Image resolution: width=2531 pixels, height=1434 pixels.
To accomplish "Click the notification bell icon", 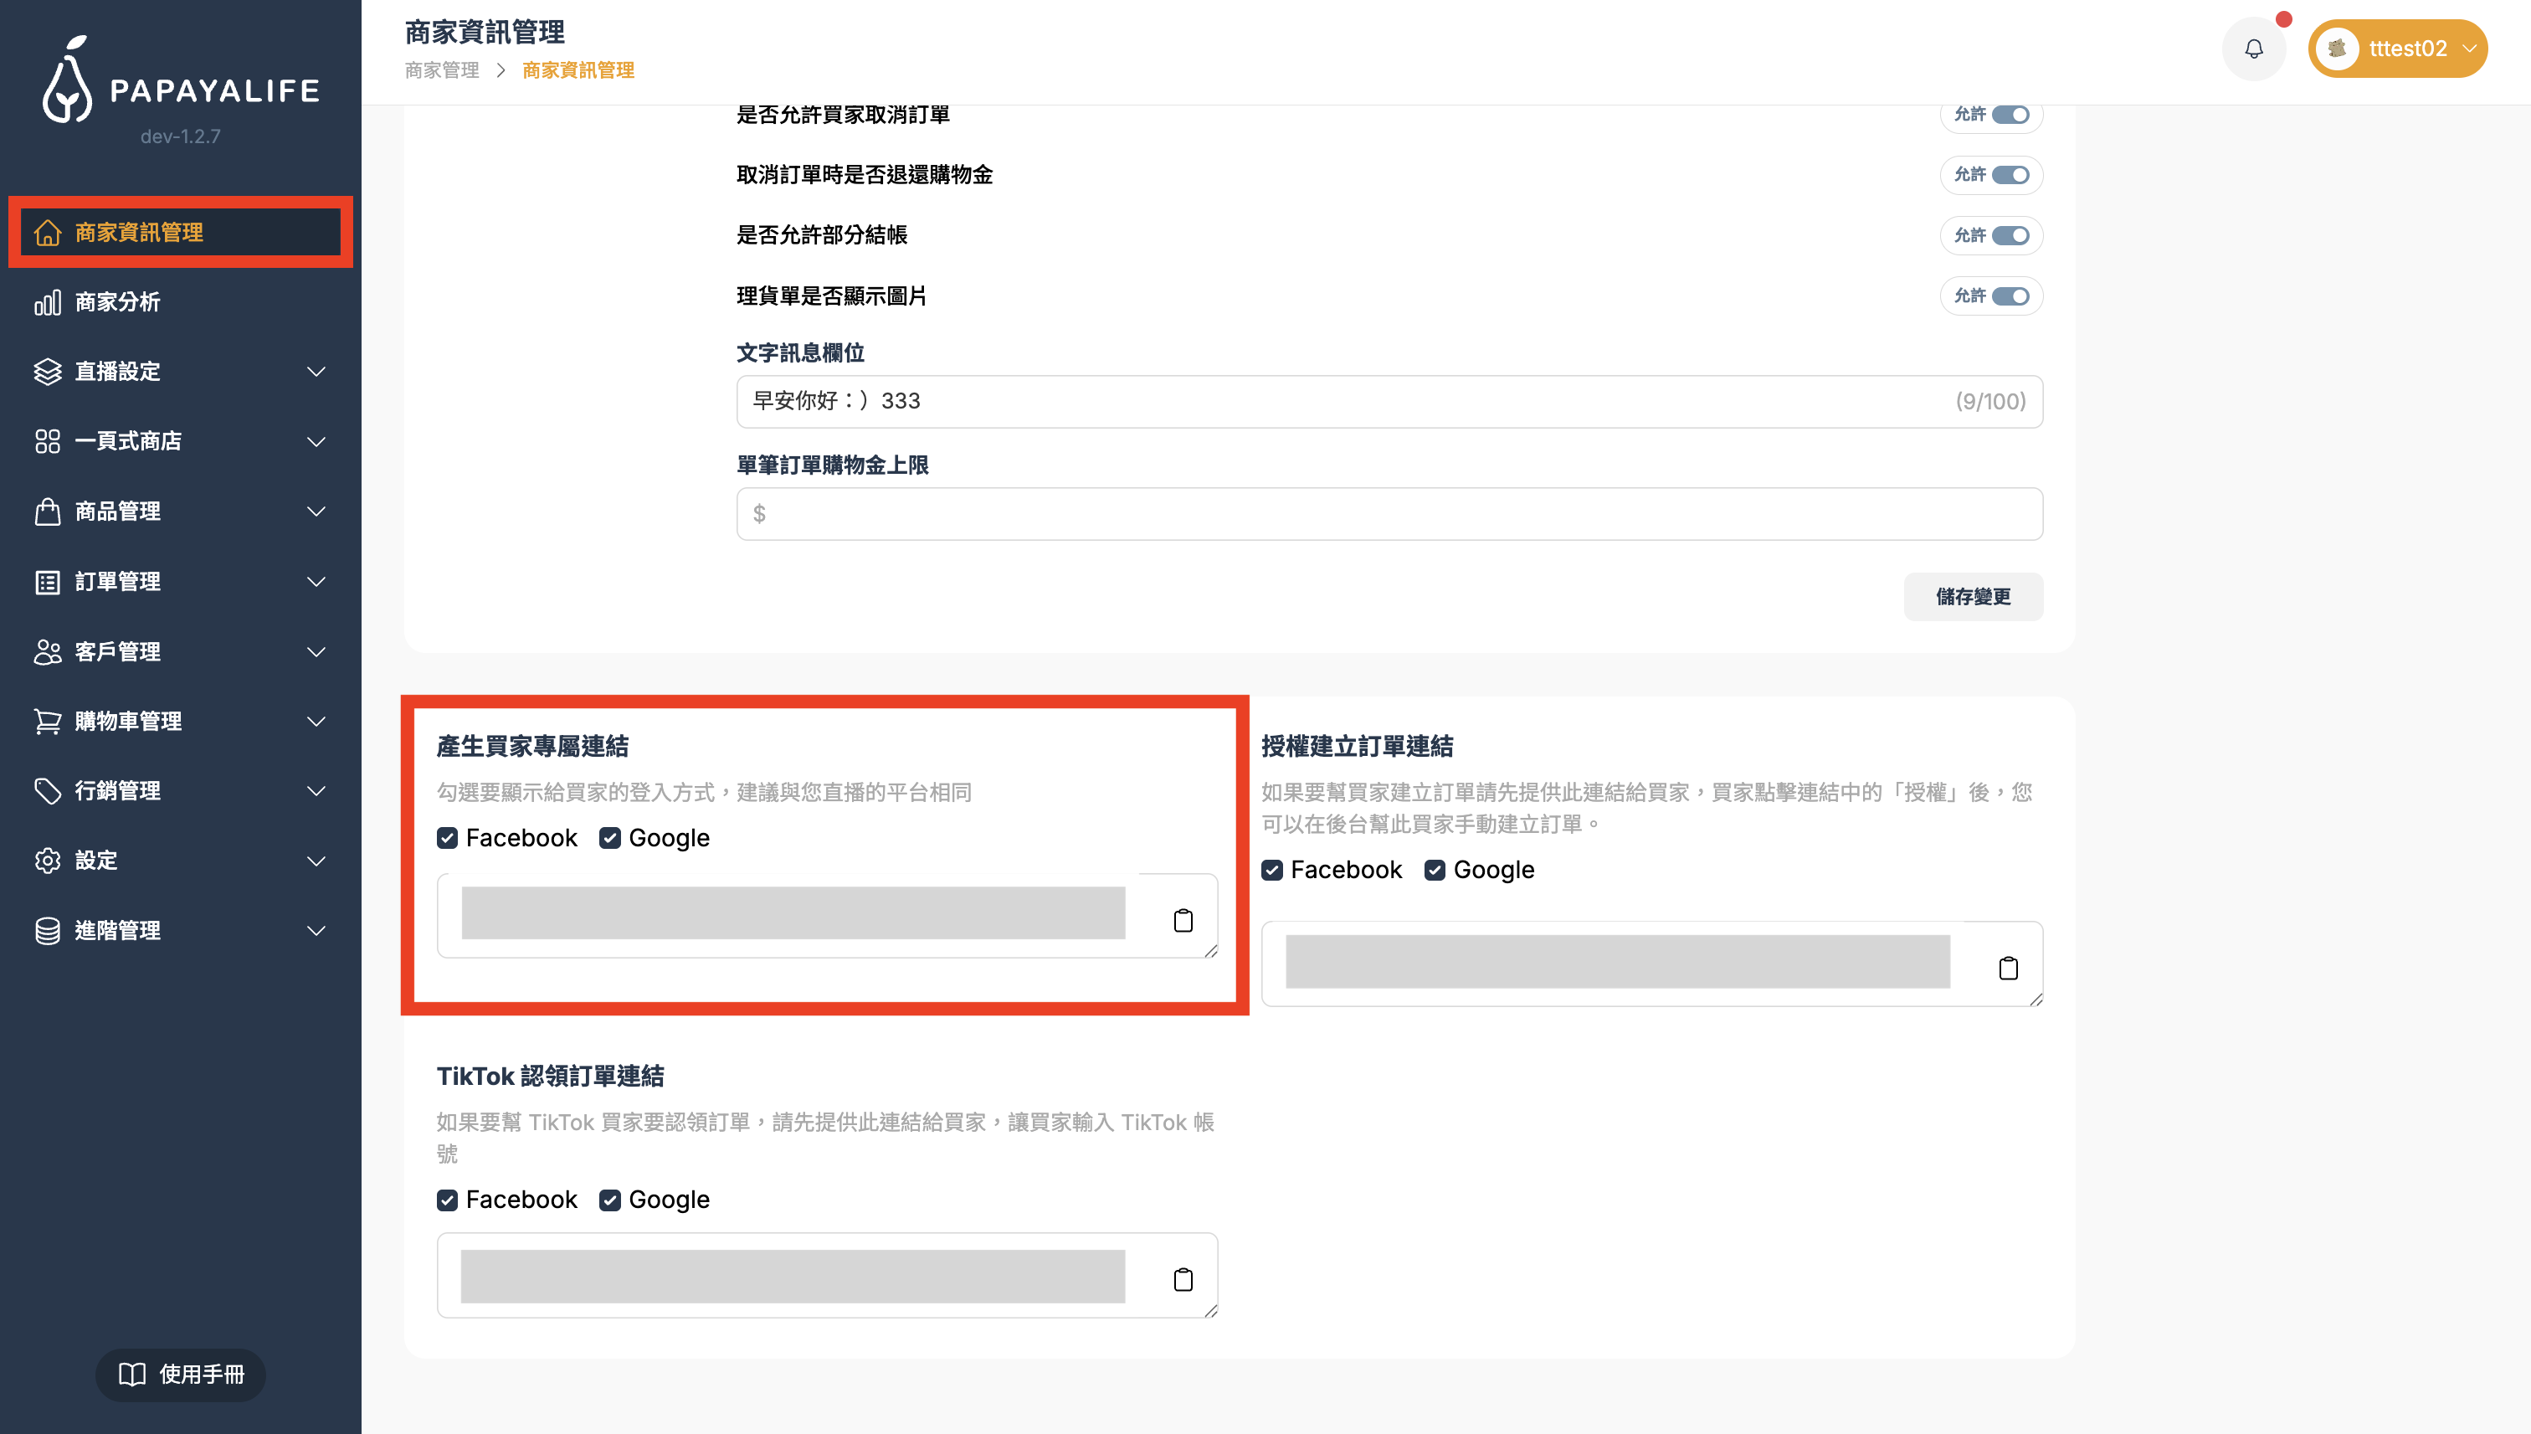I will point(2252,49).
